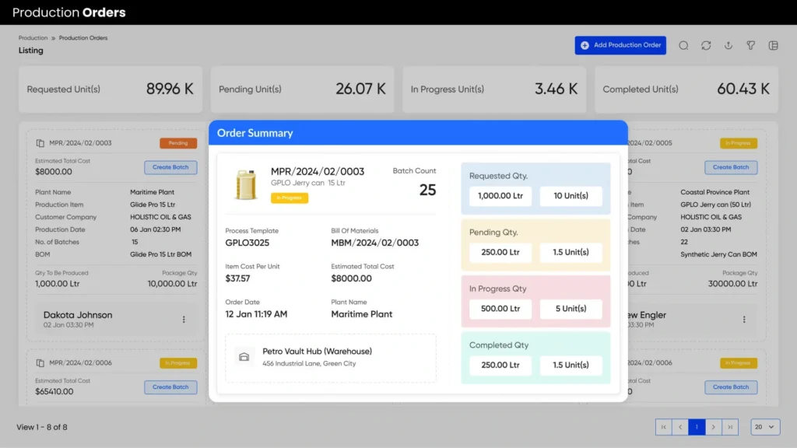
Task: Click the Production breadcrumb link
Action: click(x=33, y=37)
